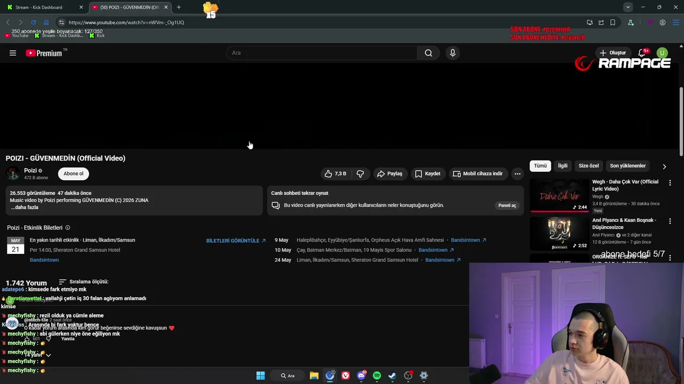This screenshot has height=384, width=684.
Task: Subscribe with the Abone ol button
Action: (x=73, y=173)
